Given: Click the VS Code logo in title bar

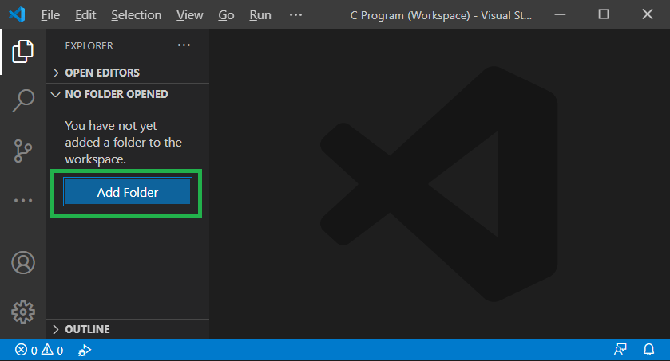Looking at the screenshot, I should pos(17,14).
